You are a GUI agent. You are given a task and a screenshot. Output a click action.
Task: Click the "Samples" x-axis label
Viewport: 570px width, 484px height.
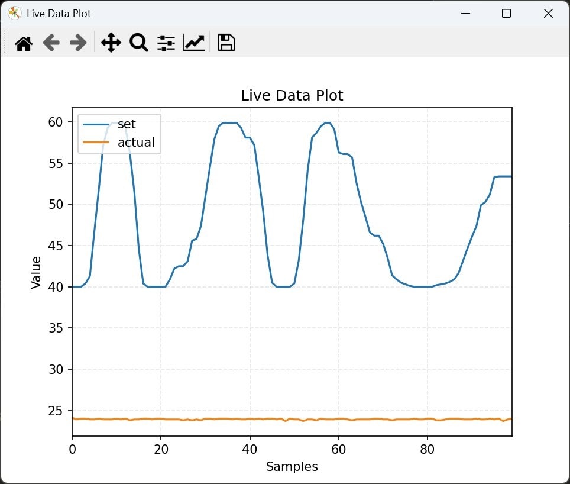(292, 467)
